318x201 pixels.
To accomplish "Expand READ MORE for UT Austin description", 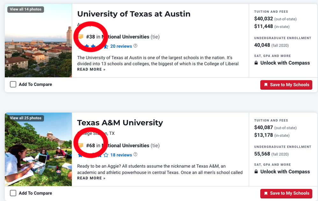I will click(x=91, y=69).
